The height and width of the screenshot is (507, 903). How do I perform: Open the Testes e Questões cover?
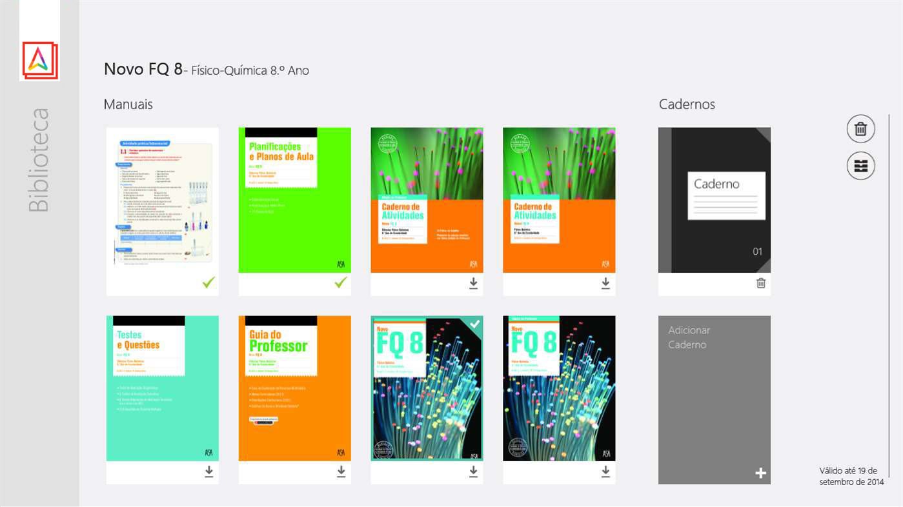[163, 388]
